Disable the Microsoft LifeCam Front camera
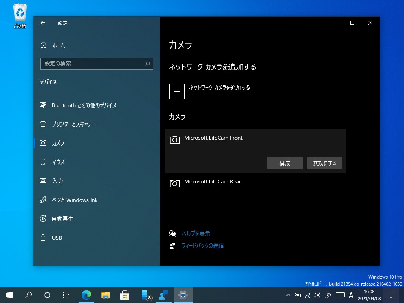This screenshot has height=303, width=404. (324, 163)
